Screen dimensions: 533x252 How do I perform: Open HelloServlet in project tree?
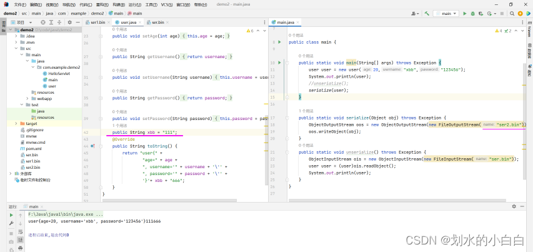[x=59, y=73]
